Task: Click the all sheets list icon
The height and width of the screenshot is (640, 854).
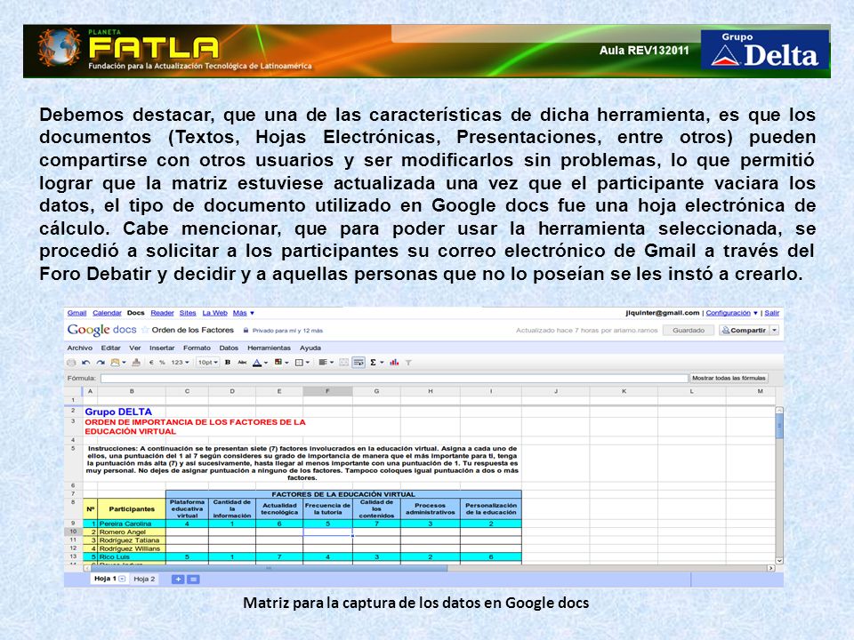Action: tap(193, 580)
